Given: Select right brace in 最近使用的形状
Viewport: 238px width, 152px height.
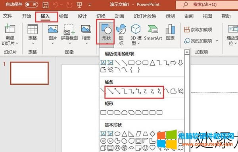Looking at the screenshot, I should 138,70.
